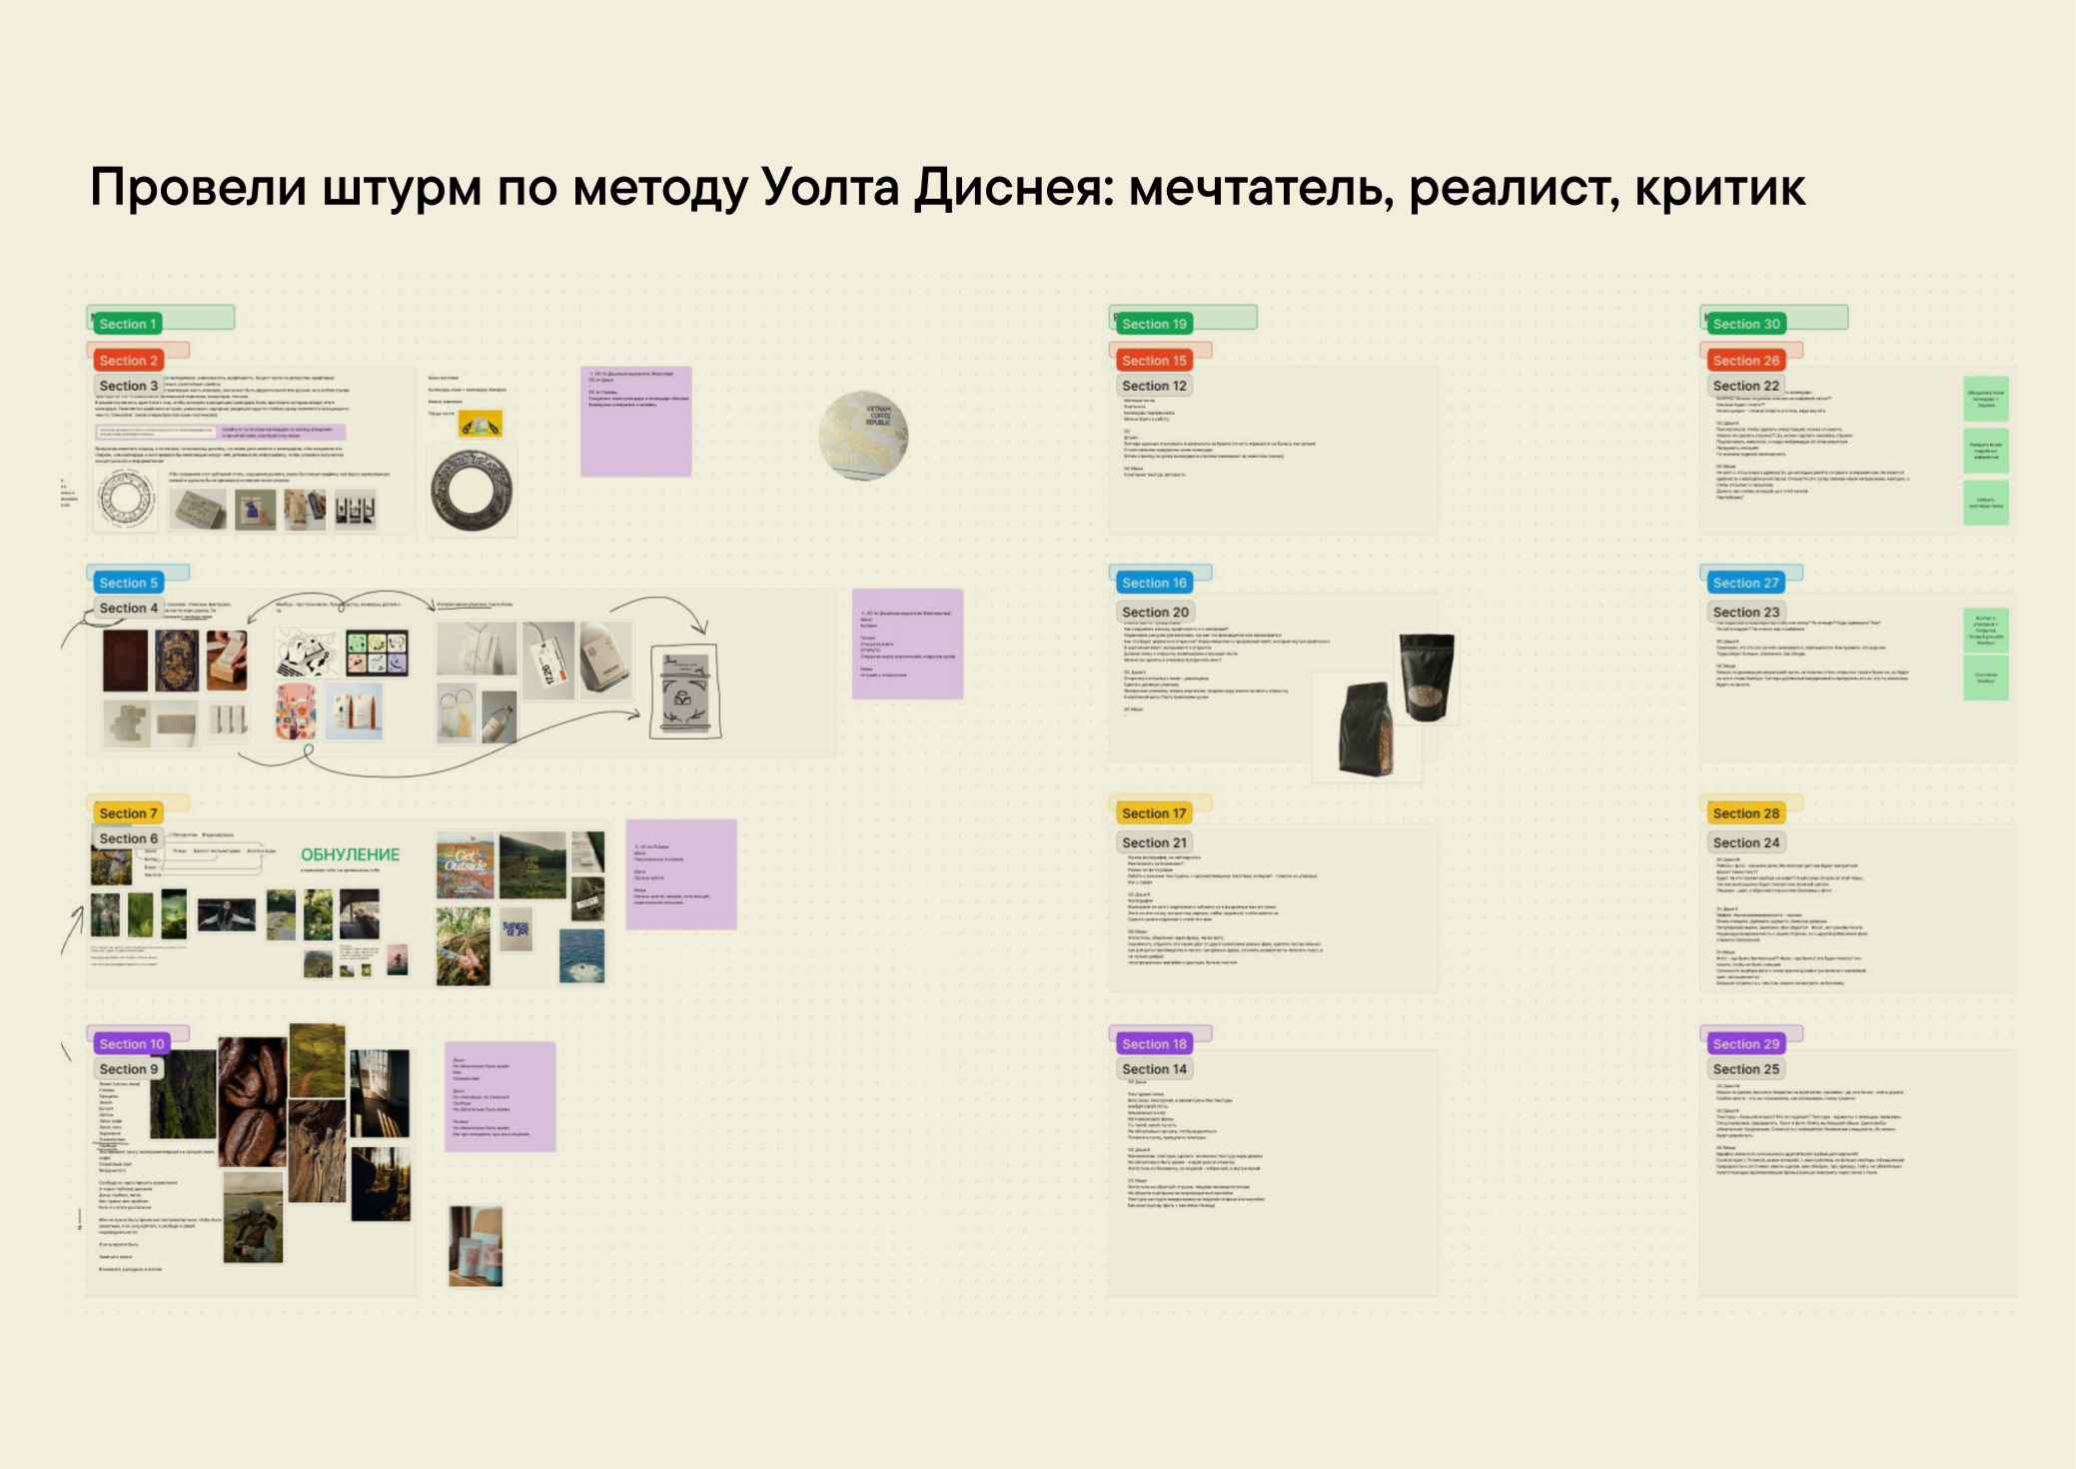Click the red Section 2 label
This screenshot has height=1469, width=2076.
pyautogui.click(x=128, y=361)
